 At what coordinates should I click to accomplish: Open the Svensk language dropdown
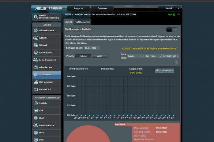point(169,8)
